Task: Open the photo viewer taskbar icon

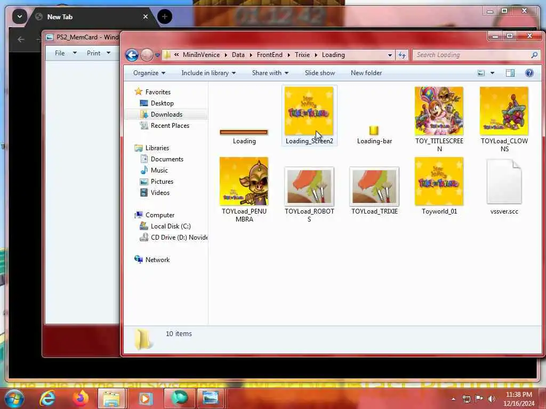Action: click(211, 398)
